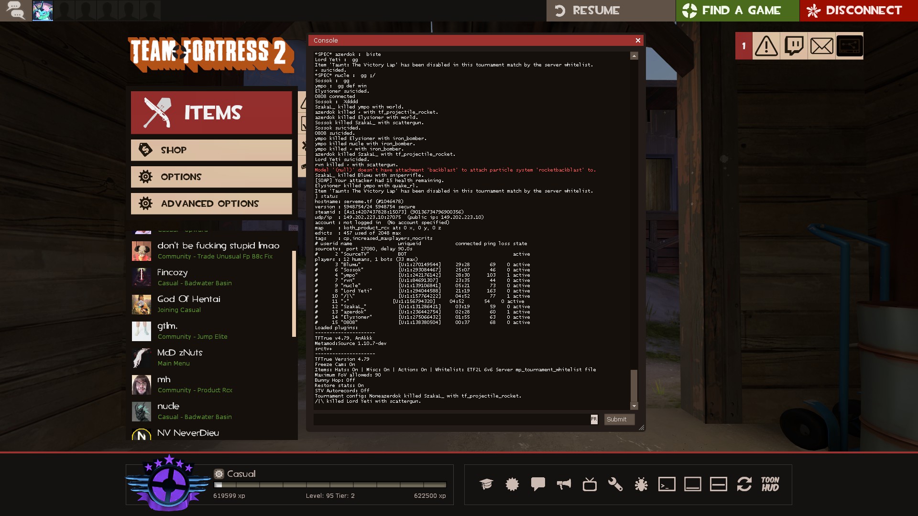Open the mail envelope icon

(822, 46)
